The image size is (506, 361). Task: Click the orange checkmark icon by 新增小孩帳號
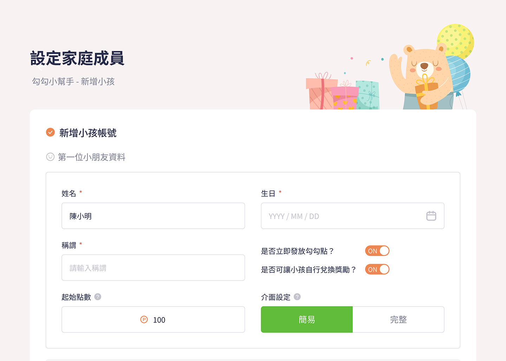coord(50,133)
